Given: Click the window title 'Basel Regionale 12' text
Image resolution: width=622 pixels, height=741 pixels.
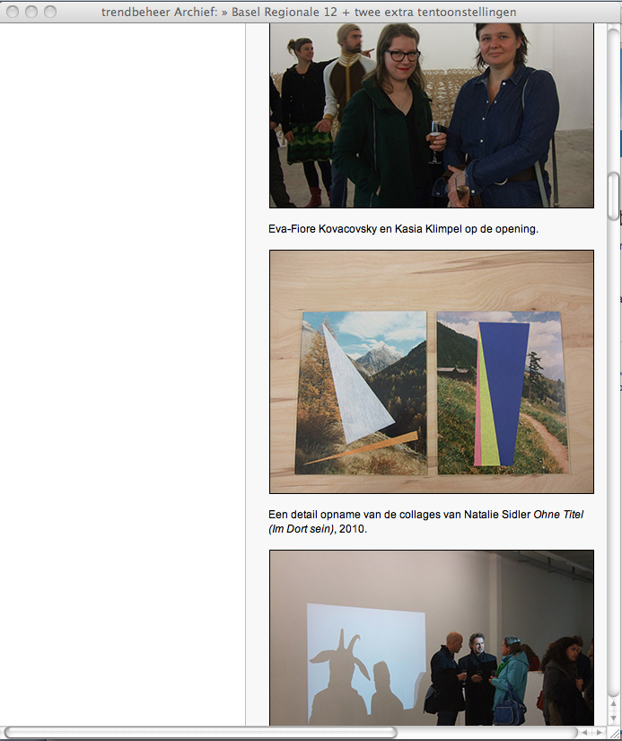Looking at the screenshot, I should [x=284, y=12].
